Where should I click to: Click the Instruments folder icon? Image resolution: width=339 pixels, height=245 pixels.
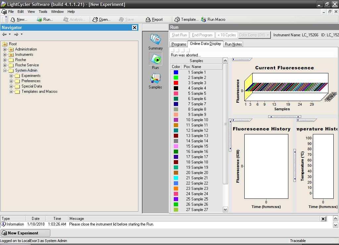11,54
